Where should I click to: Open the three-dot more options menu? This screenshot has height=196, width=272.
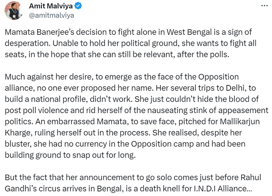point(264,6)
